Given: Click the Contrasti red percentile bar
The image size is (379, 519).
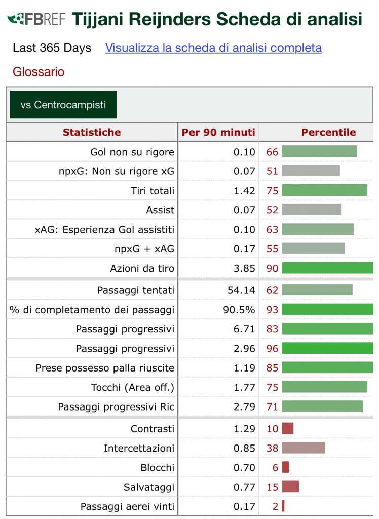Looking at the screenshot, I should pyautogui.click(x=288, y=428).
